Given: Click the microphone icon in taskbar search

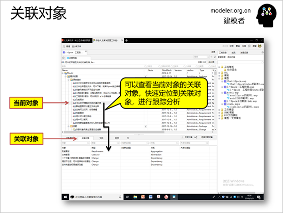Looking at the screenshot, I should click(x=120, y=197).
